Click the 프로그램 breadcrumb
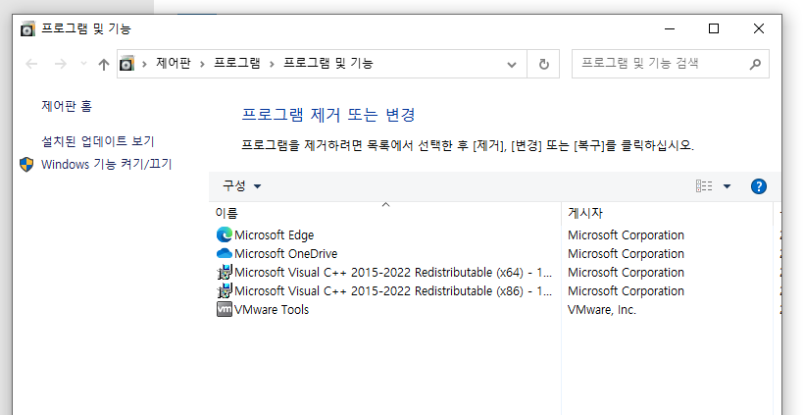This screenshot has width=804, height=415. point(237,63)
